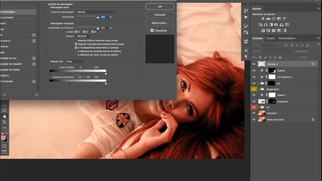The width and height of the screenshot is (322, 181).
Task: Open the three-dots extra tools icon
Action: [5, 128]
